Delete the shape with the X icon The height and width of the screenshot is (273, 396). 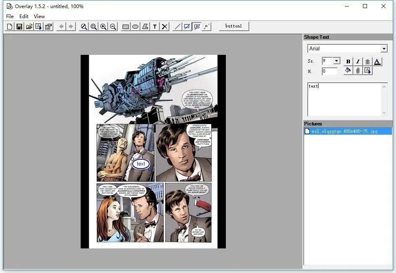pos(165,27)
